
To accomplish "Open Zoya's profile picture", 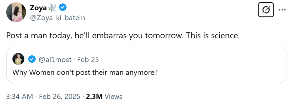I will click(16, 12).
